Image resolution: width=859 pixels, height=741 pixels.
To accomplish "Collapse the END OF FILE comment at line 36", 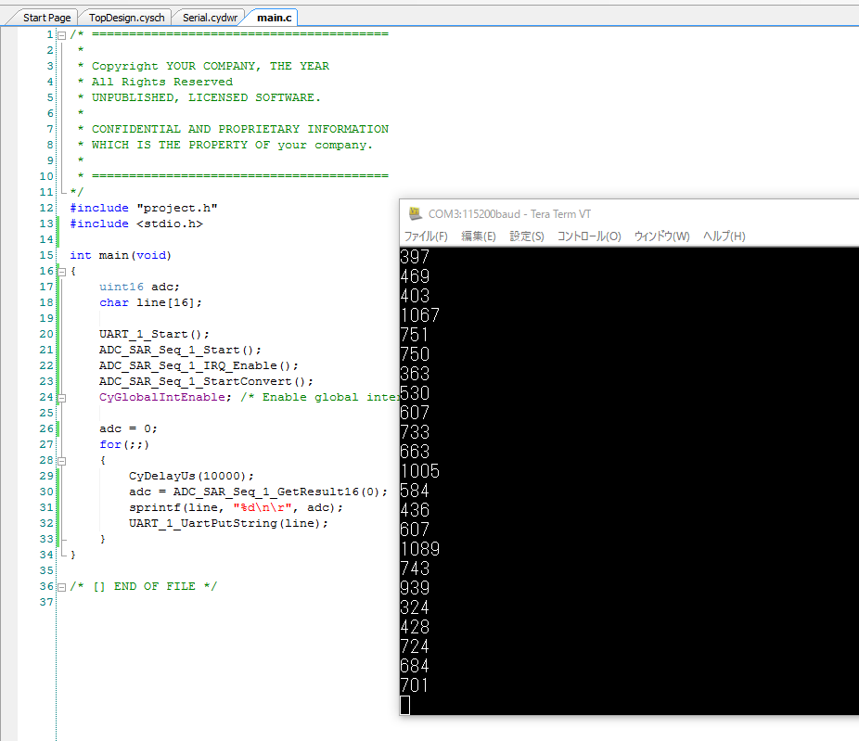I will pos(62,587).
